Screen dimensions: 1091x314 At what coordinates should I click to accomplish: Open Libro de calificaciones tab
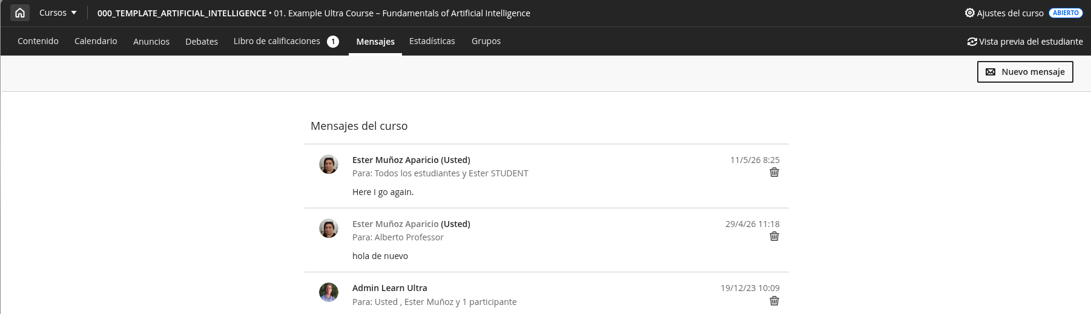[x=286, y=41]
